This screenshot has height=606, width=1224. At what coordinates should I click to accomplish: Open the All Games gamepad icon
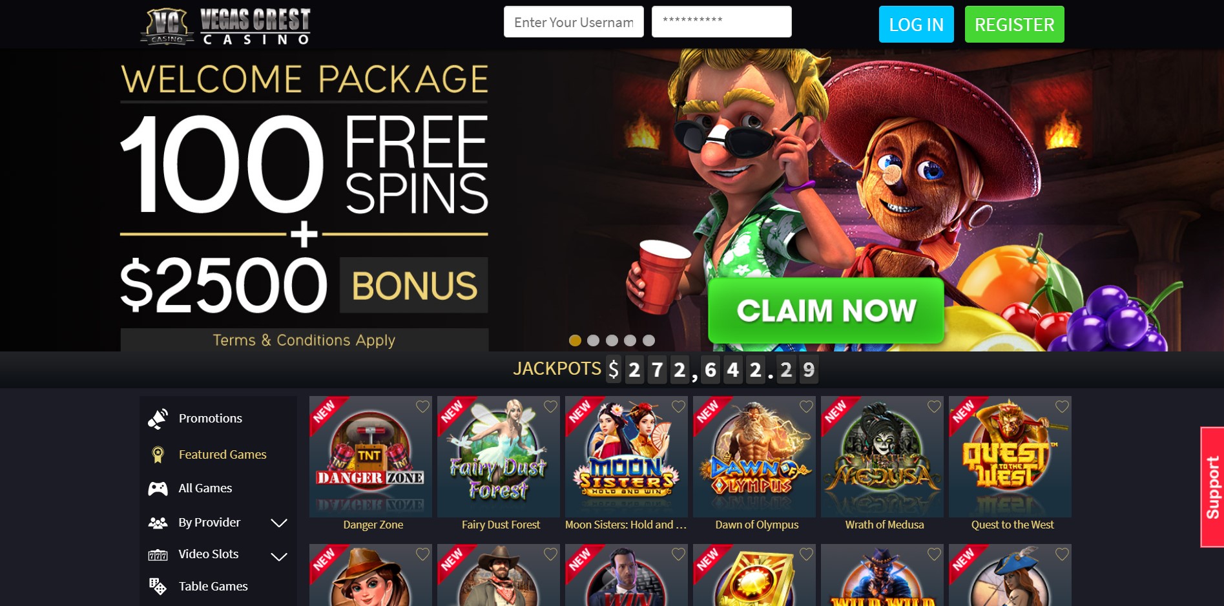click(x=158, y=488)
